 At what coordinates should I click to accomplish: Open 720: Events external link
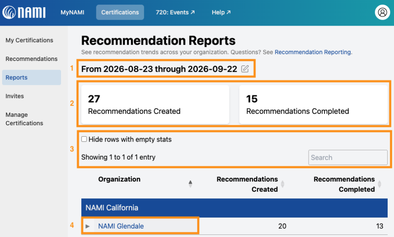click(x=175, y=12)
